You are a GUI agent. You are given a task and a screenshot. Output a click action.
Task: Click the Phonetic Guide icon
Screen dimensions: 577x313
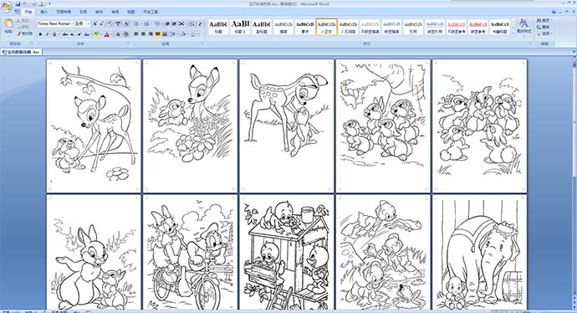tap(118, 23)
